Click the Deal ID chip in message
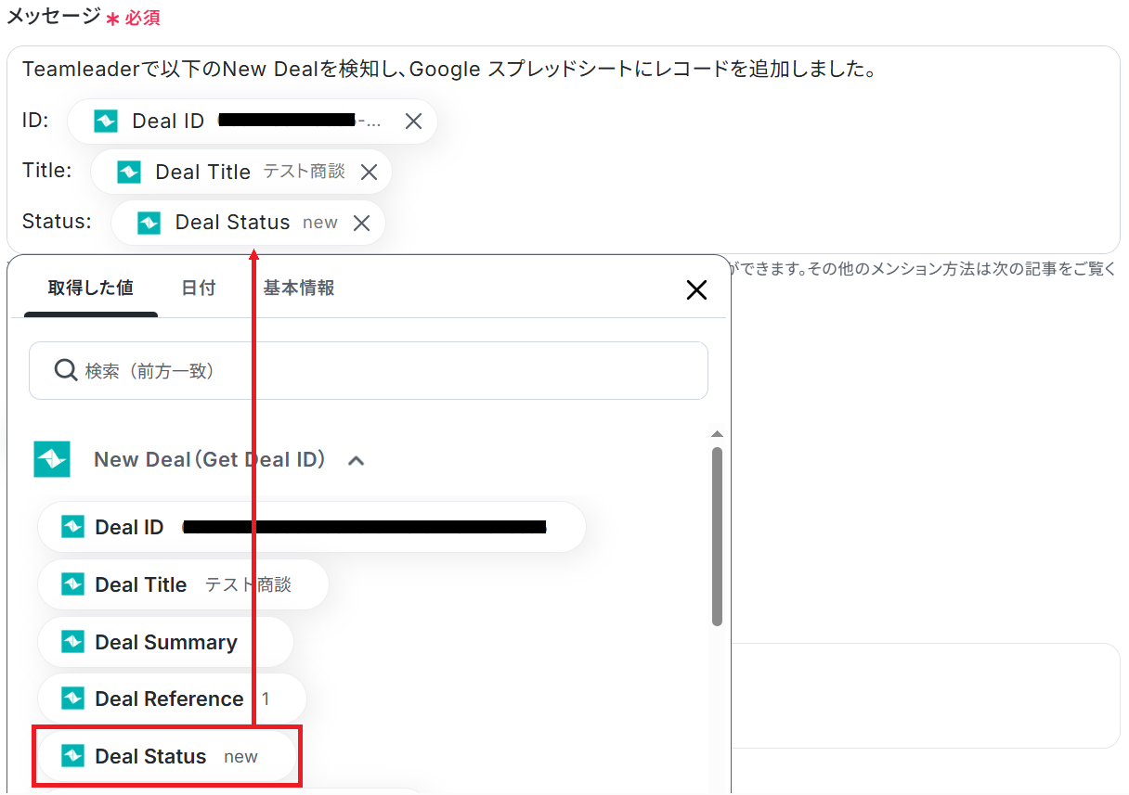Screen dimensions: 1129x795 (x=253, y=122)
